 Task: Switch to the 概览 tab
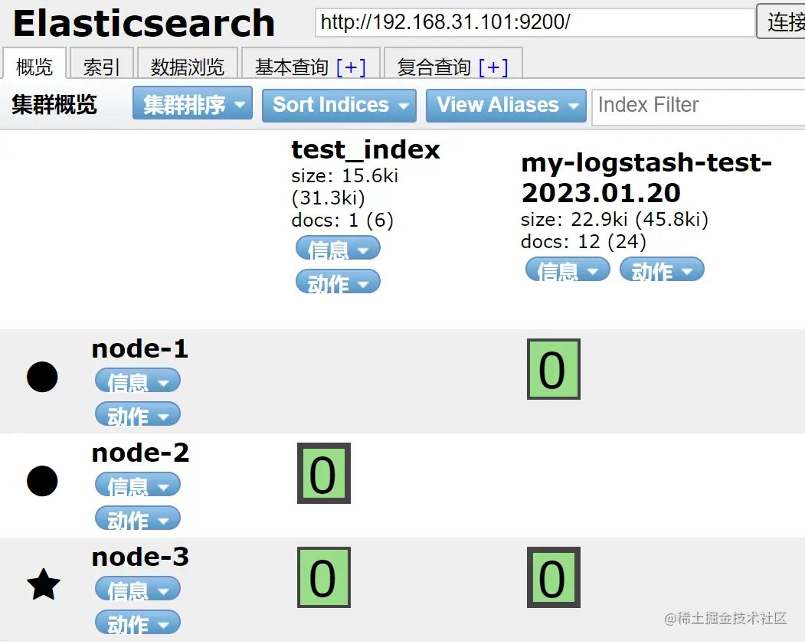tap(34, 64)
